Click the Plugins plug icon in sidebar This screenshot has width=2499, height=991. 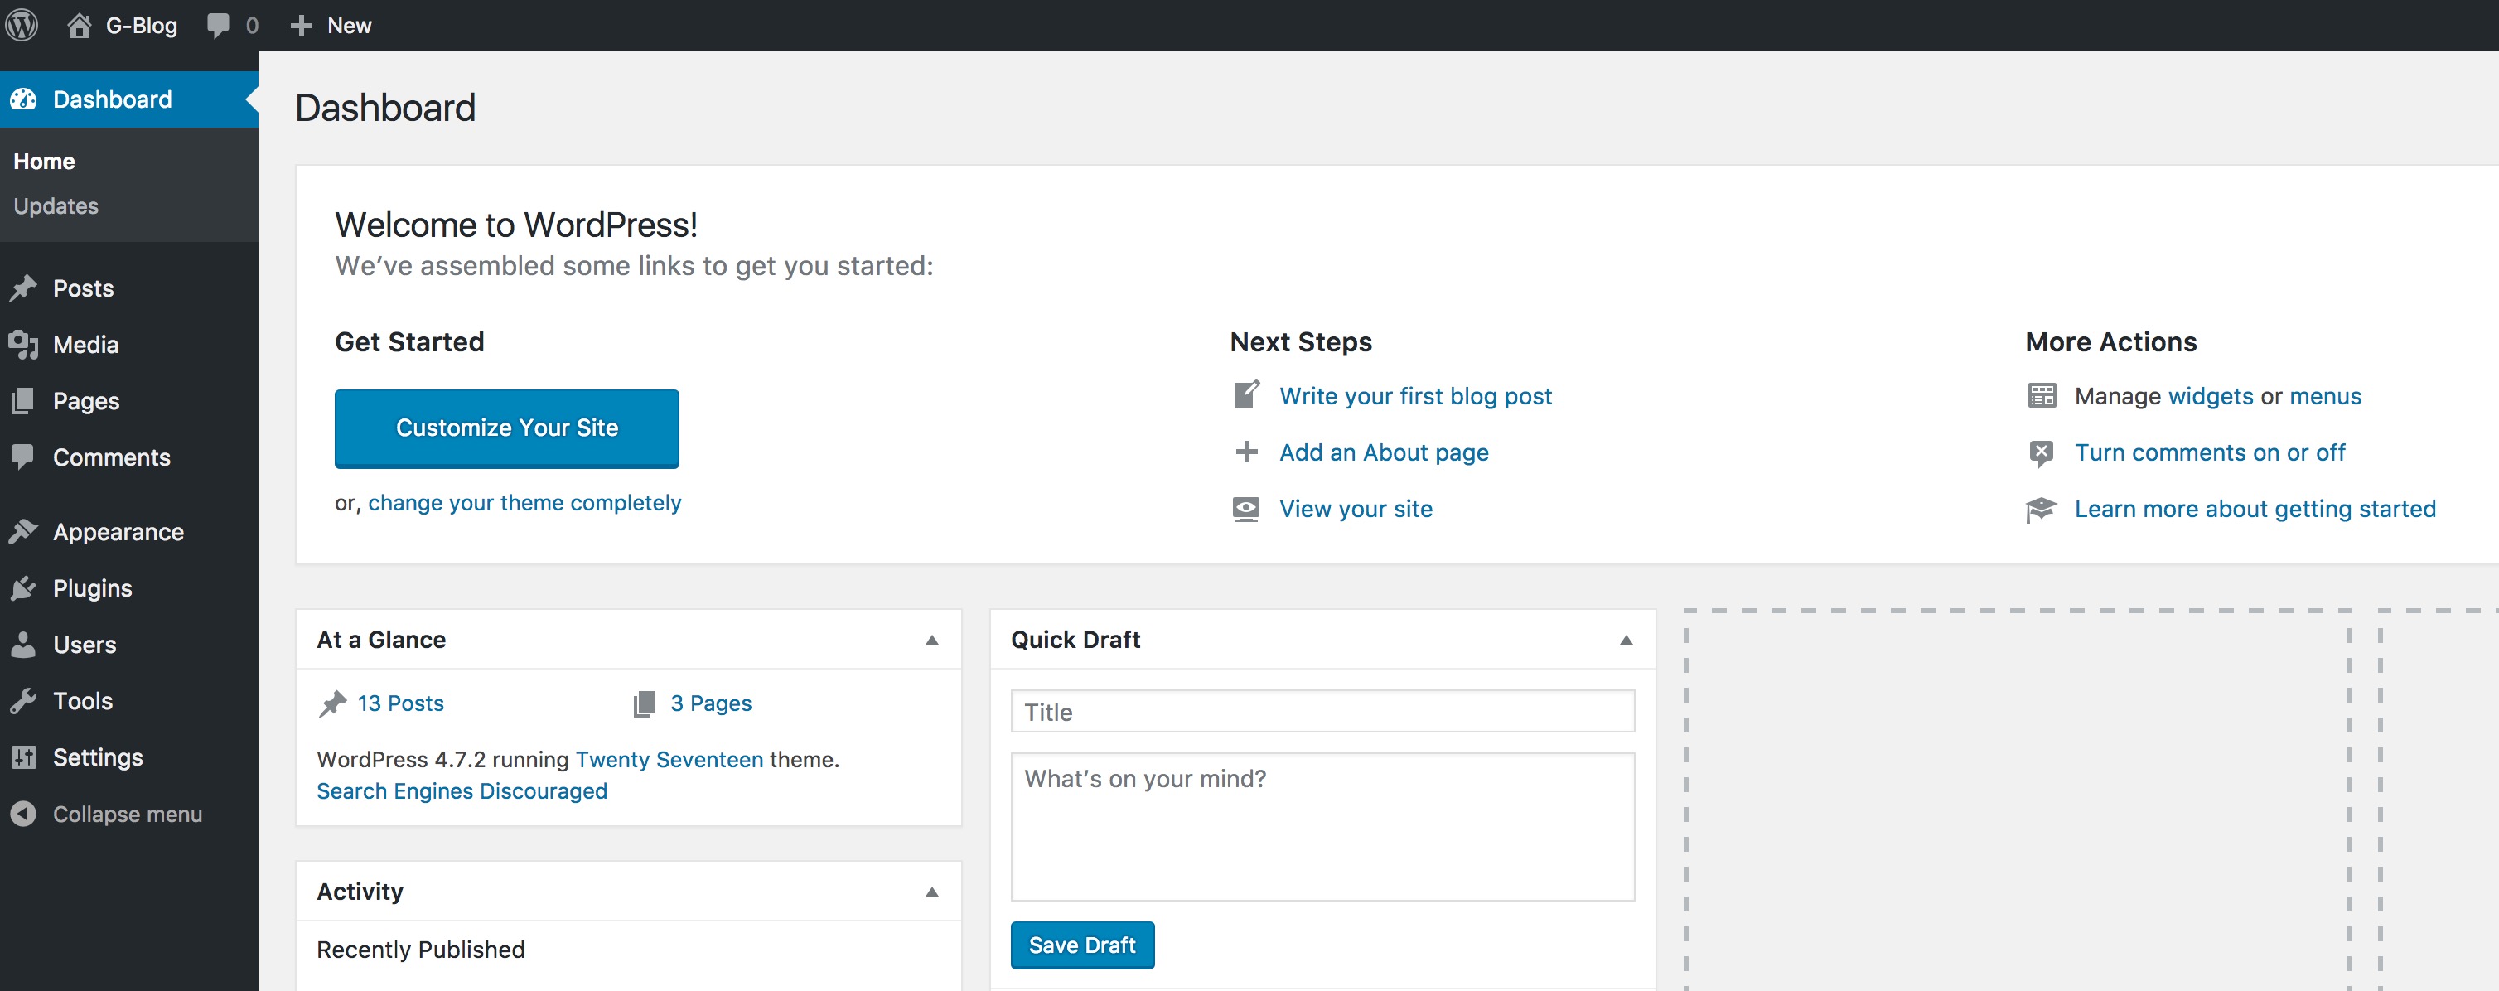(x=23, y=587)
